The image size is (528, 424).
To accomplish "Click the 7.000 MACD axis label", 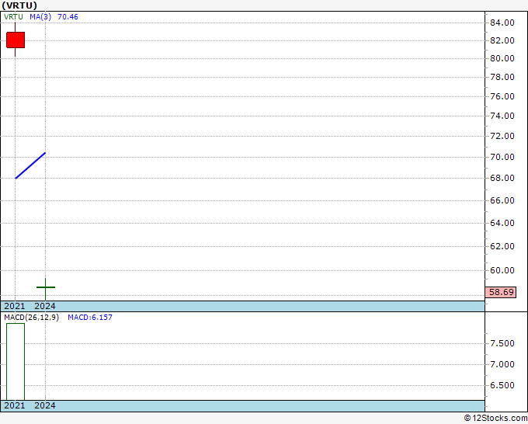I will point(502,364).
